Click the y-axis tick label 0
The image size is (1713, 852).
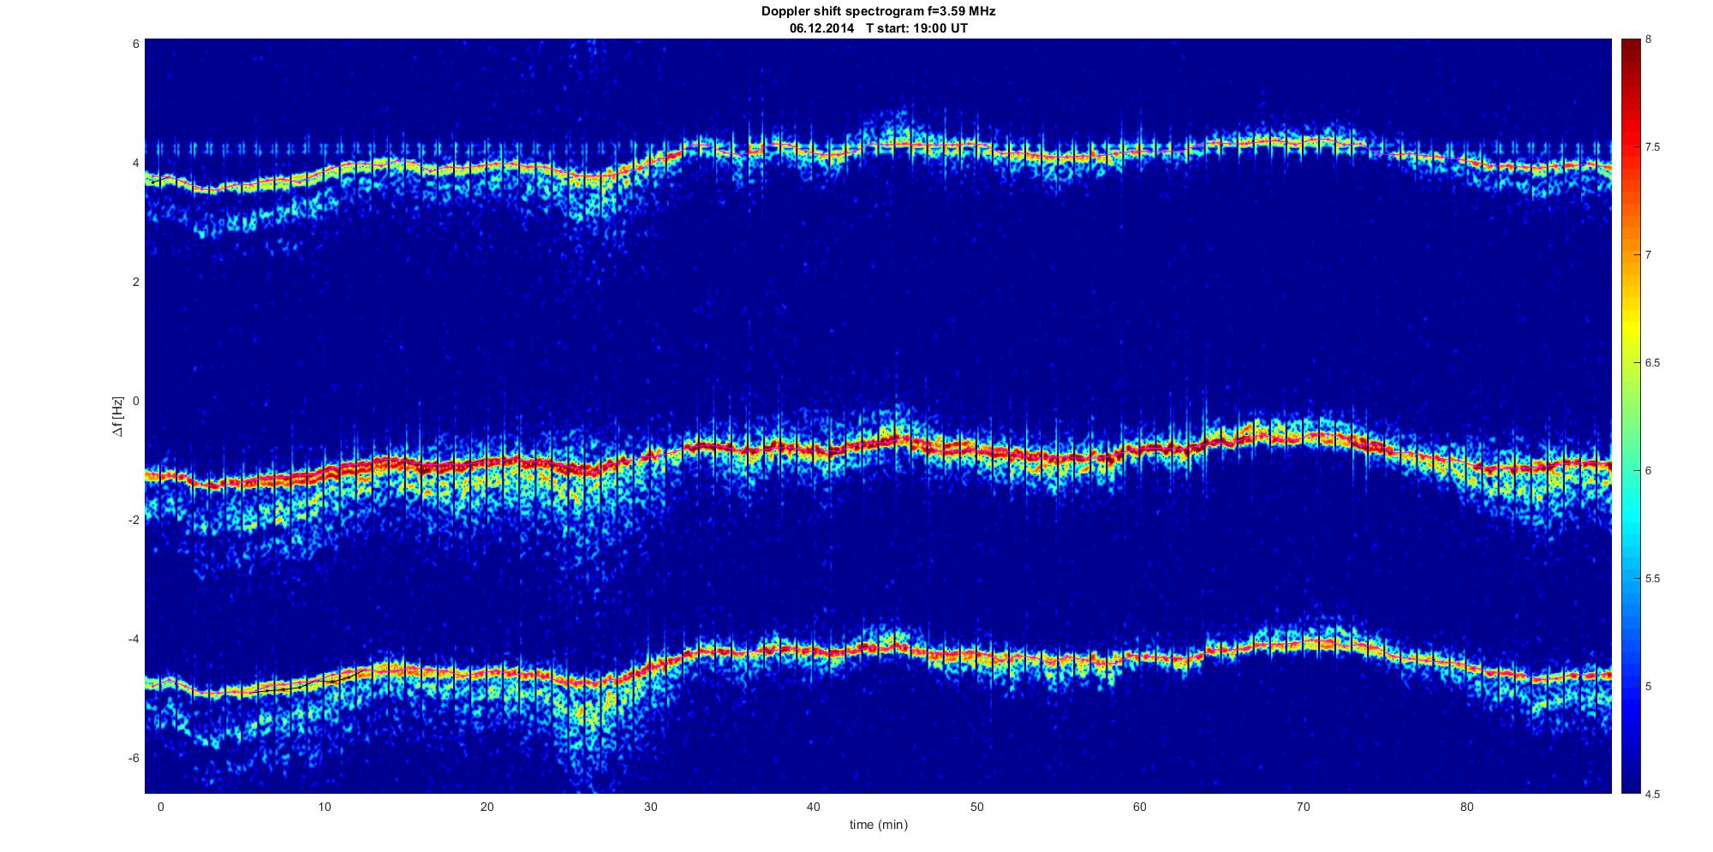point(135,401)
